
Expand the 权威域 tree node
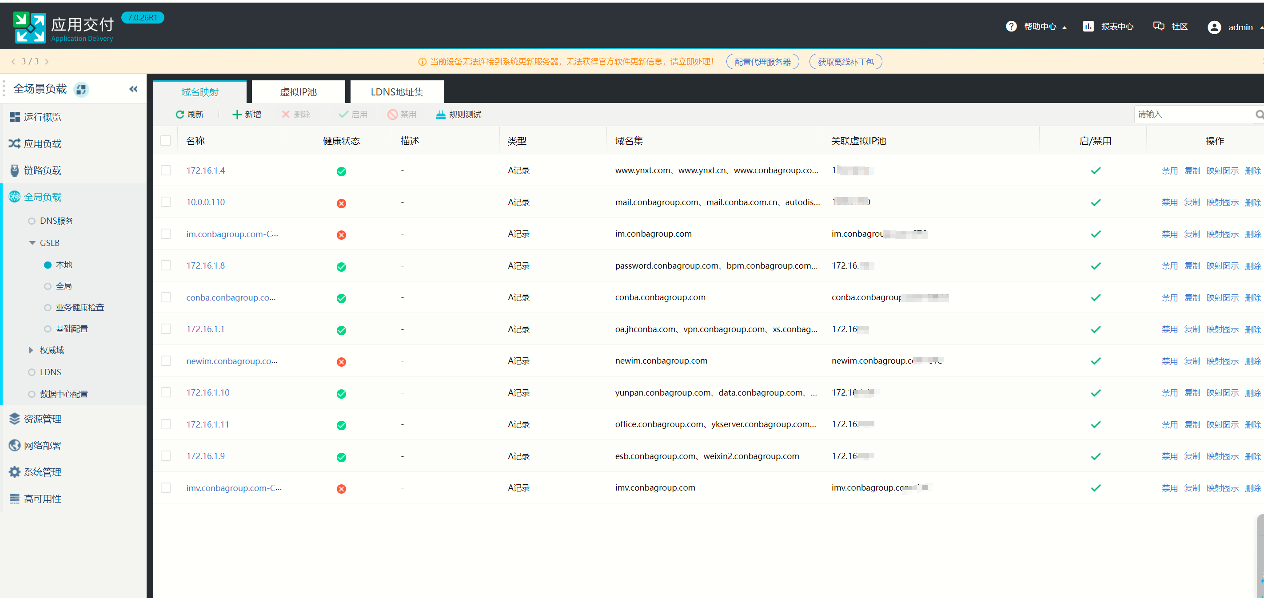pos(32,350)
